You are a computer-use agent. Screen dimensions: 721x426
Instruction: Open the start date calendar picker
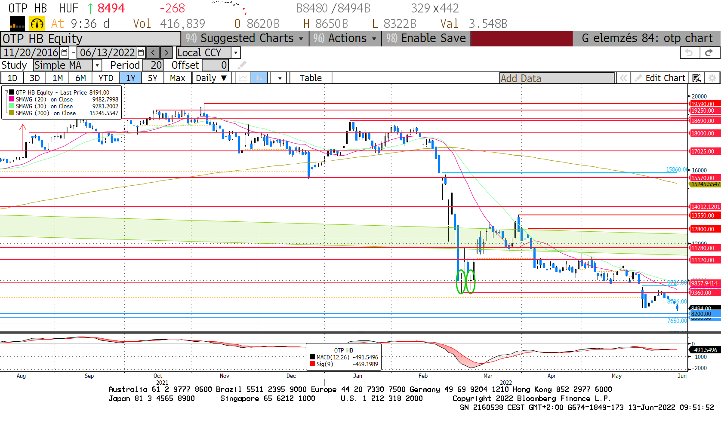coord(65,52)
